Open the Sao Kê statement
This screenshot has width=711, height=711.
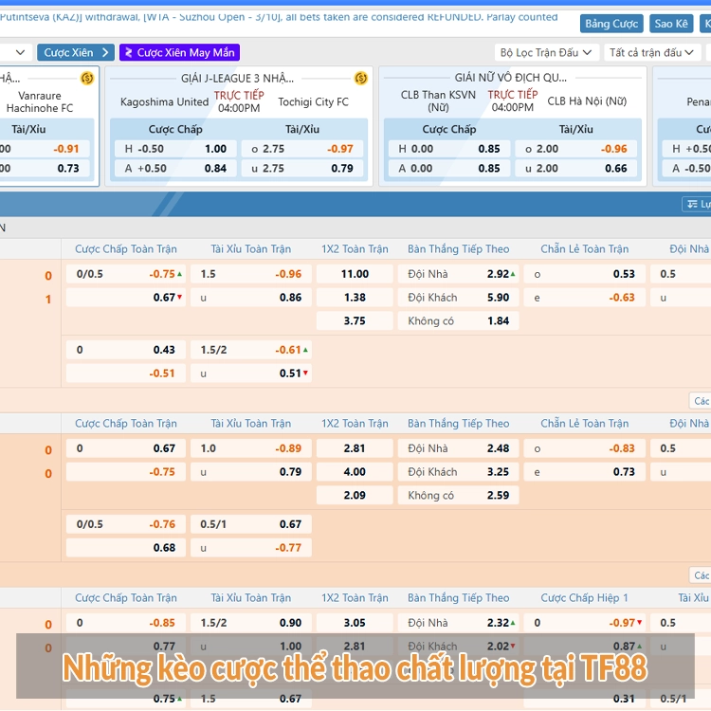pos(671,24)
